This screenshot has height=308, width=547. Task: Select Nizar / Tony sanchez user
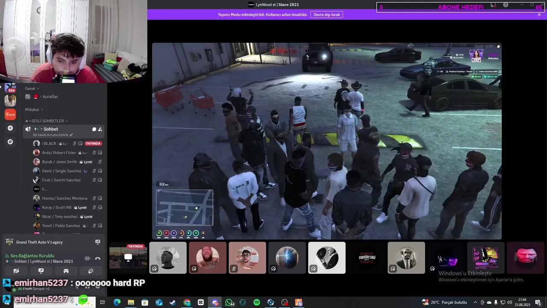[x=68, y=216]
